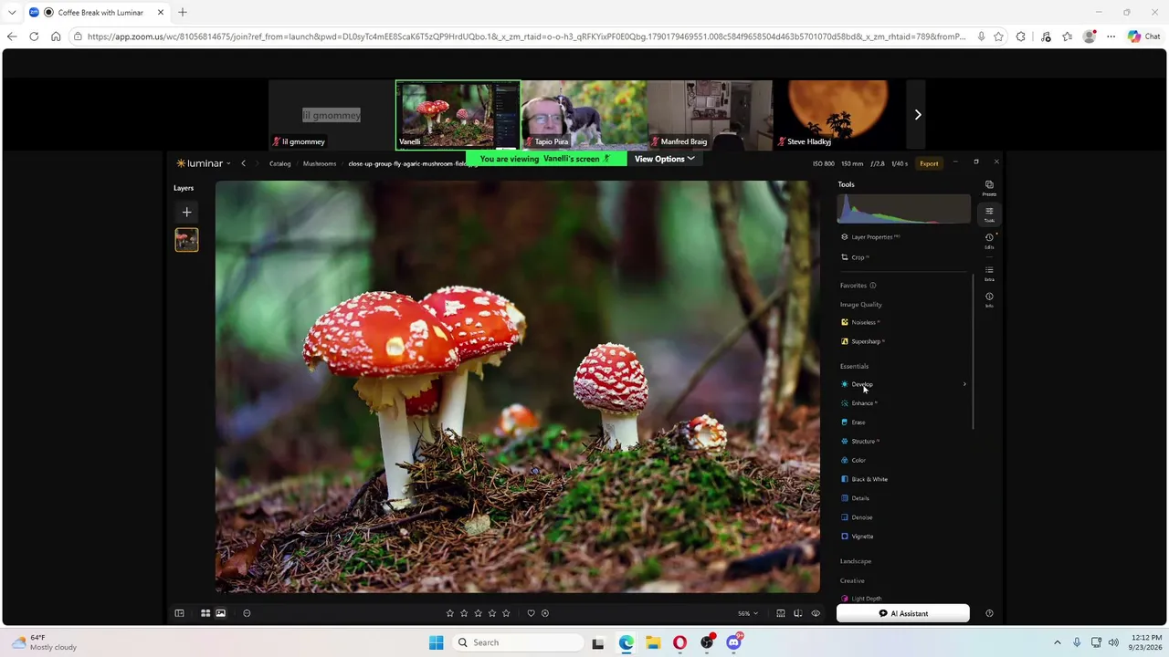Open the 56% zoom dropdown
The height and width of the screenshot is (657, 1169).
point(748,613)
